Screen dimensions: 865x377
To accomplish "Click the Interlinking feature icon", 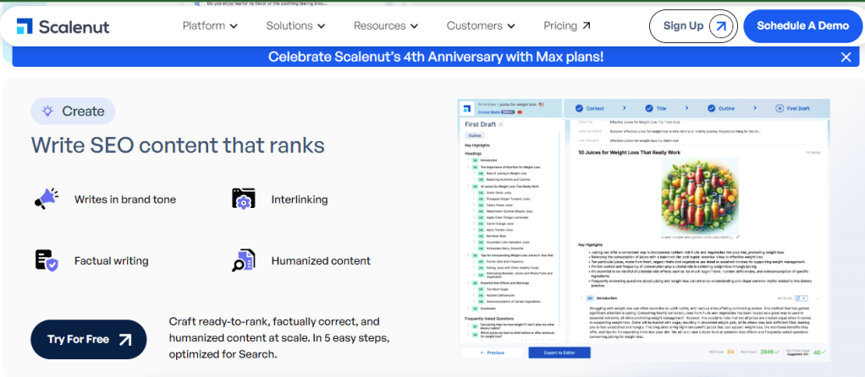I will (x=243, y=199).
